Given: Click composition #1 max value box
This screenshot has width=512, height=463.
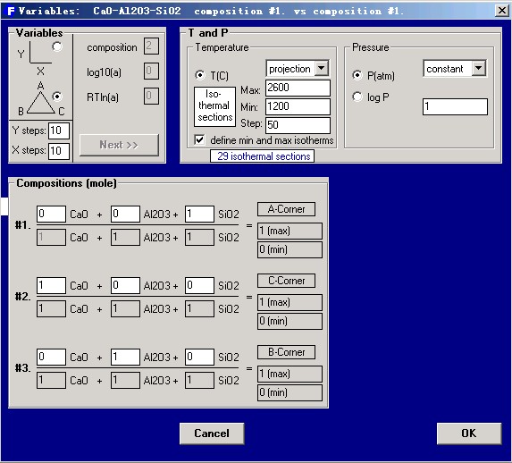Looking at the screenshot, I should pyautogui.click(x=290, y=231).
